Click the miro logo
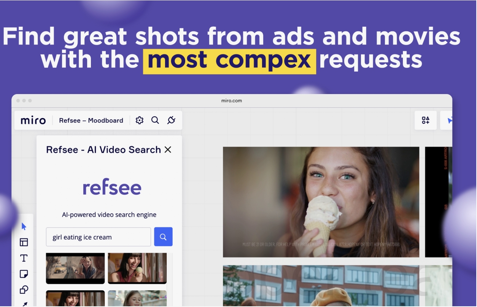This screenshot has width=477, height=307. tap(33, 120)
